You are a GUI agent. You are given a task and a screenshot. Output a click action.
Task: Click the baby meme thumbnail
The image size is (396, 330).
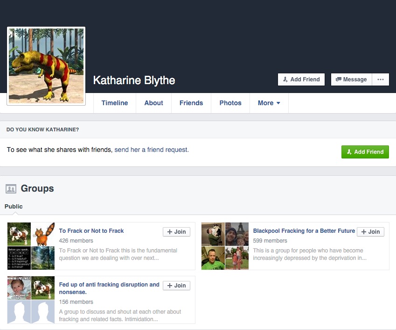click(19, 288)
